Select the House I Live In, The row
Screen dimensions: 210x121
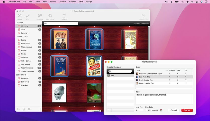pyautogui.click(x=164, y=83)
